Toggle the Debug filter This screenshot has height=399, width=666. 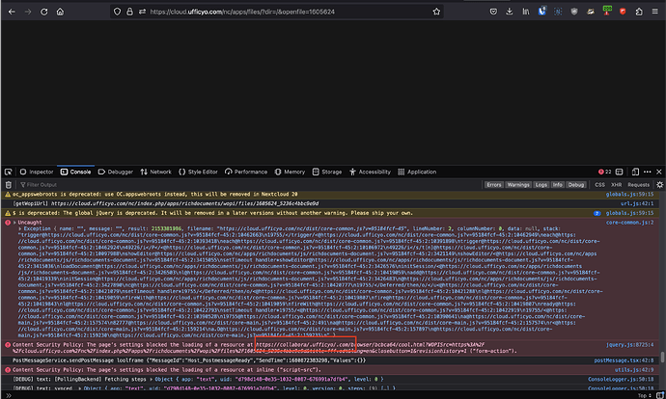coord(576,185)
